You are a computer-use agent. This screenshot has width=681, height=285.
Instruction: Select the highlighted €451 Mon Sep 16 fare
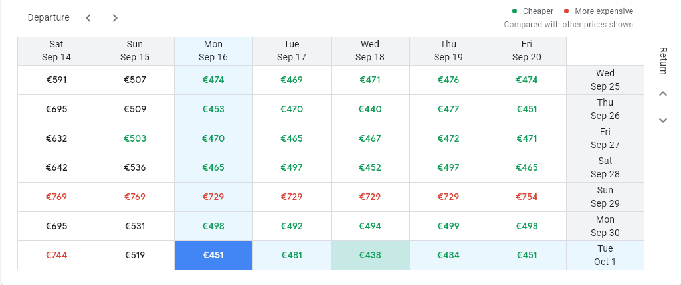click(x=213, y=255)
